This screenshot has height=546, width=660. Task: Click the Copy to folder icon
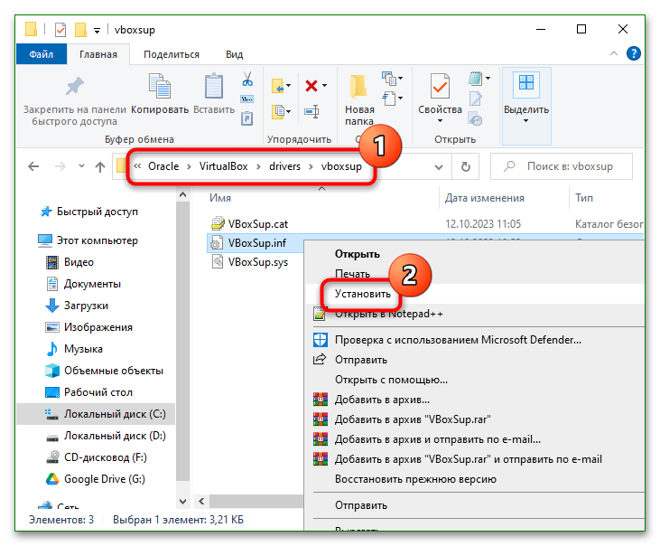pos(278,112)
